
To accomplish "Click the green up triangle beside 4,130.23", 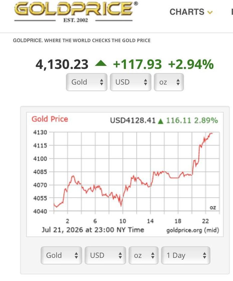I will 101,64.
